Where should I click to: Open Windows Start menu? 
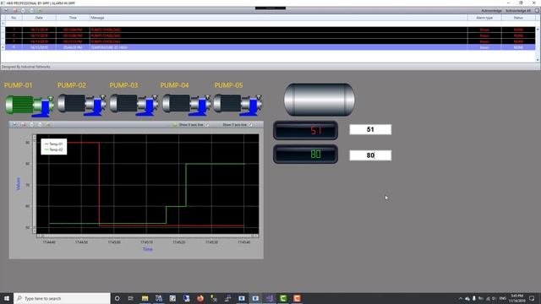pyautogui.click(x=7, y=298)
